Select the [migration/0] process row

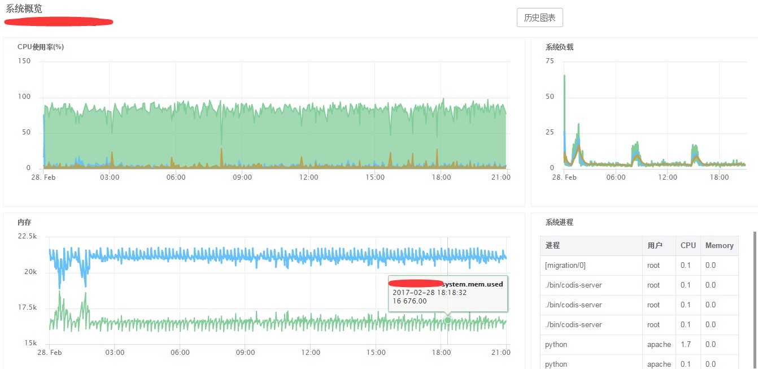click(639, 266)
